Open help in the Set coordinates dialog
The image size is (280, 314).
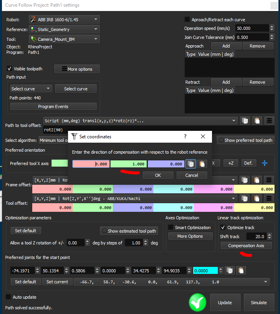[185, 136]
